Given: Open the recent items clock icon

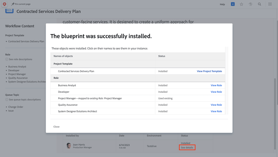Looking at the screenshot, I should [251, 4].
